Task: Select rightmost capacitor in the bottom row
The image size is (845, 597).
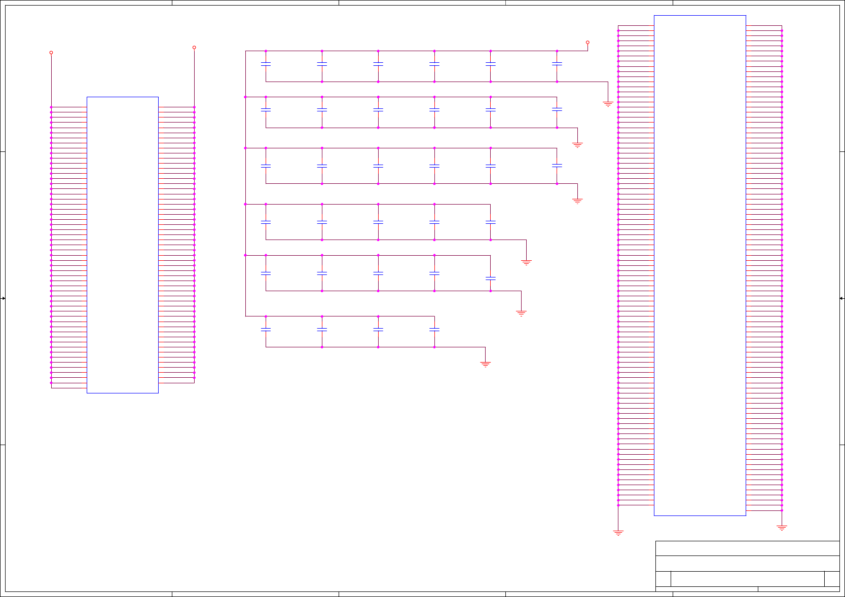Action: coord(434,330)
